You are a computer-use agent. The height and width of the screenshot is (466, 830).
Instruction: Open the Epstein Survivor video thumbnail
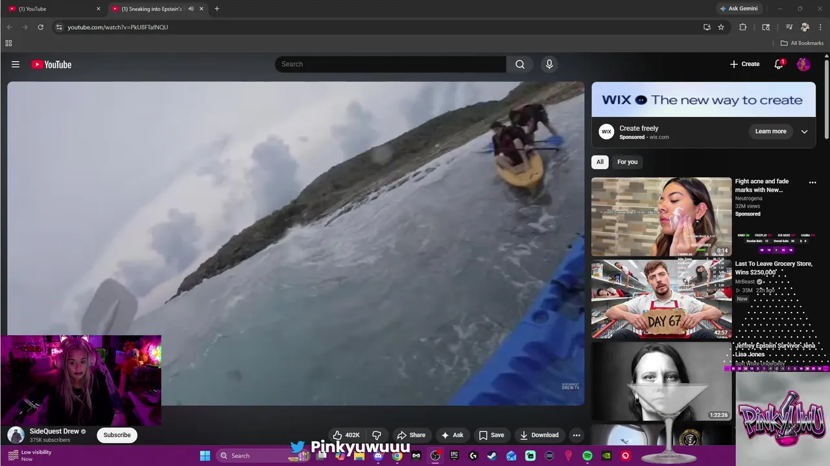click(x=661, y=381)
